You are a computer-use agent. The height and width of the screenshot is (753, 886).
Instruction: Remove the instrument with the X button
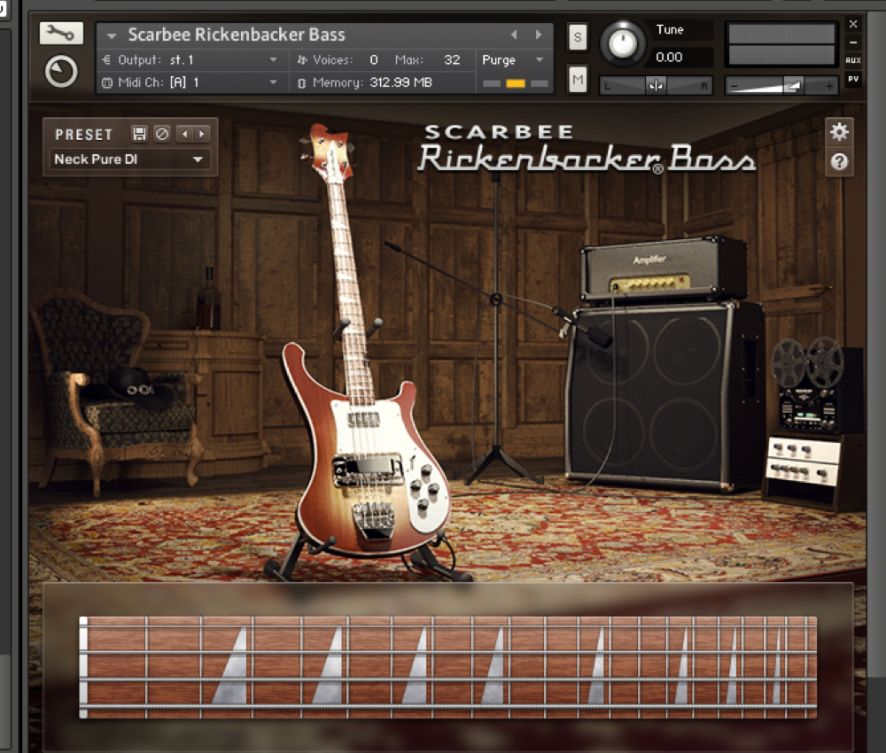pos(853,24)
